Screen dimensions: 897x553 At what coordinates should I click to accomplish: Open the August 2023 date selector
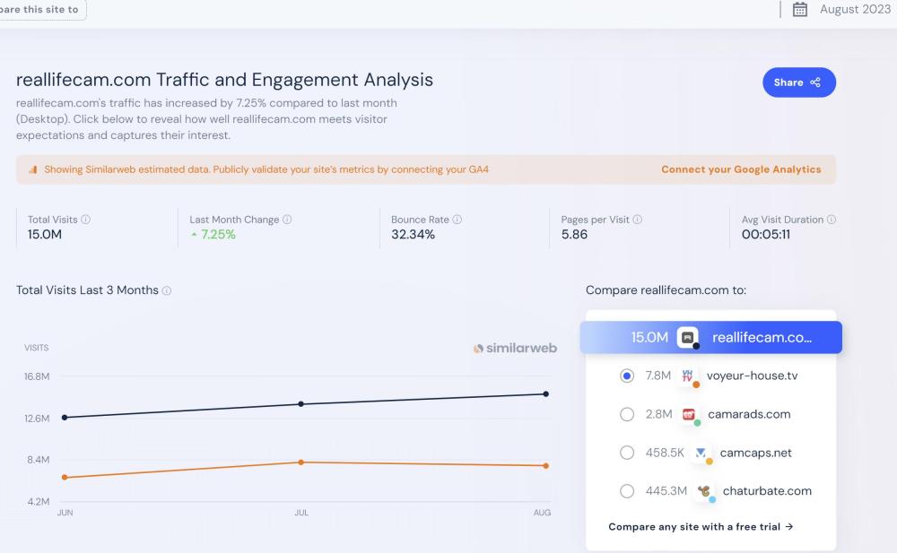854,10
